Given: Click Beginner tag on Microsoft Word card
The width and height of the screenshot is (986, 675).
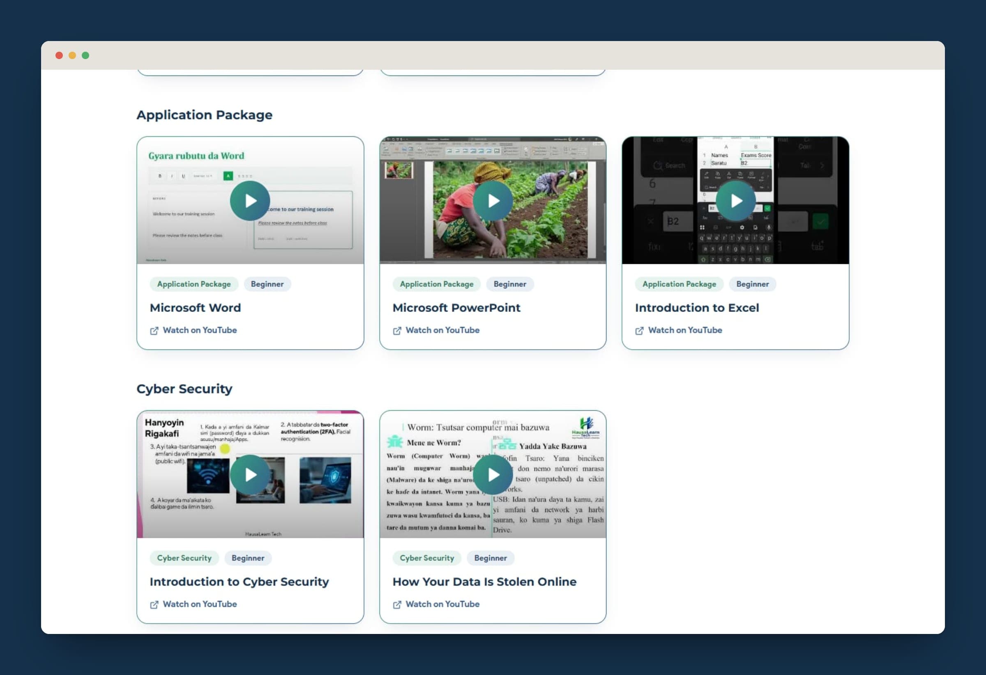Looking at the screenshot, I should tap(267, 284).
